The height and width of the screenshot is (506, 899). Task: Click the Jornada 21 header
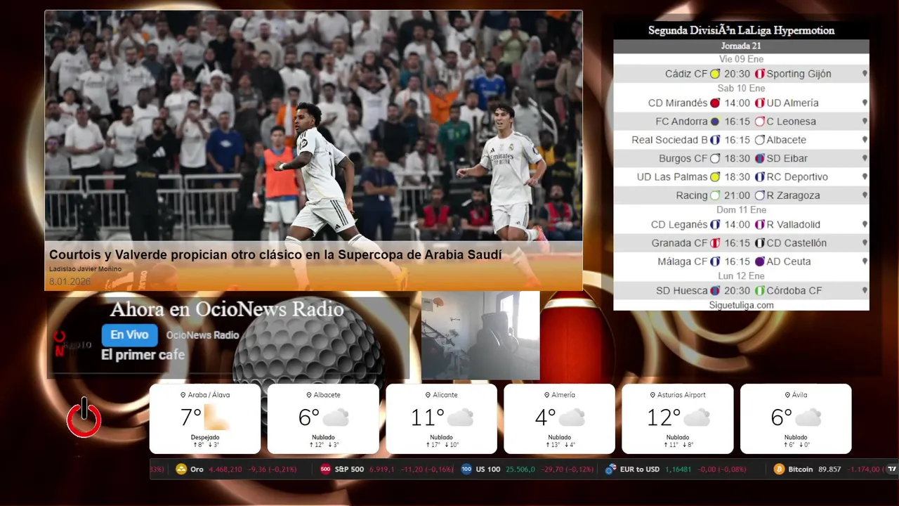pyautogui.click(x=741, y=46)
